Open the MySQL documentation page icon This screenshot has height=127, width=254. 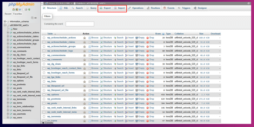click(23, 10)
